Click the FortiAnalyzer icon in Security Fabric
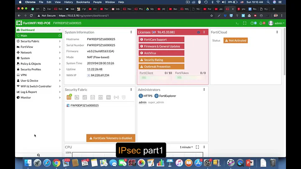The image size is (301, 169). 77,97
